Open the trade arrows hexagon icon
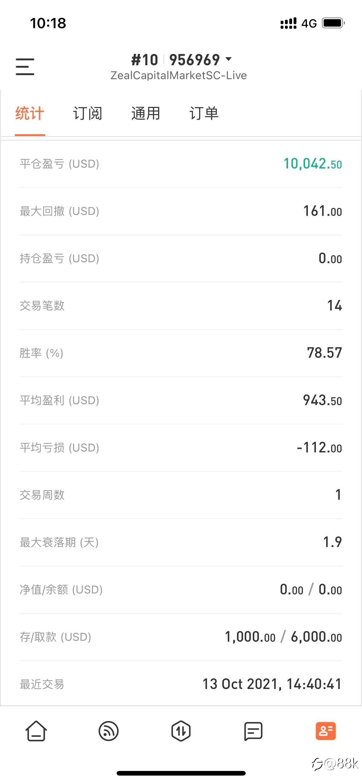Viewport: 362px width, 783px height. click(x=181, y=731)
